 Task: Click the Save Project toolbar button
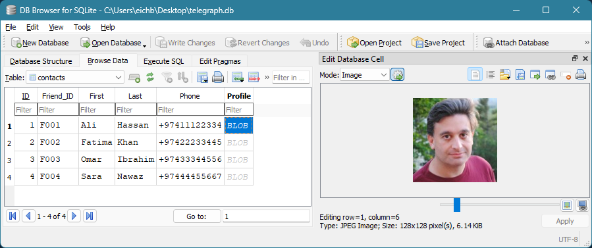coord(439,43)
